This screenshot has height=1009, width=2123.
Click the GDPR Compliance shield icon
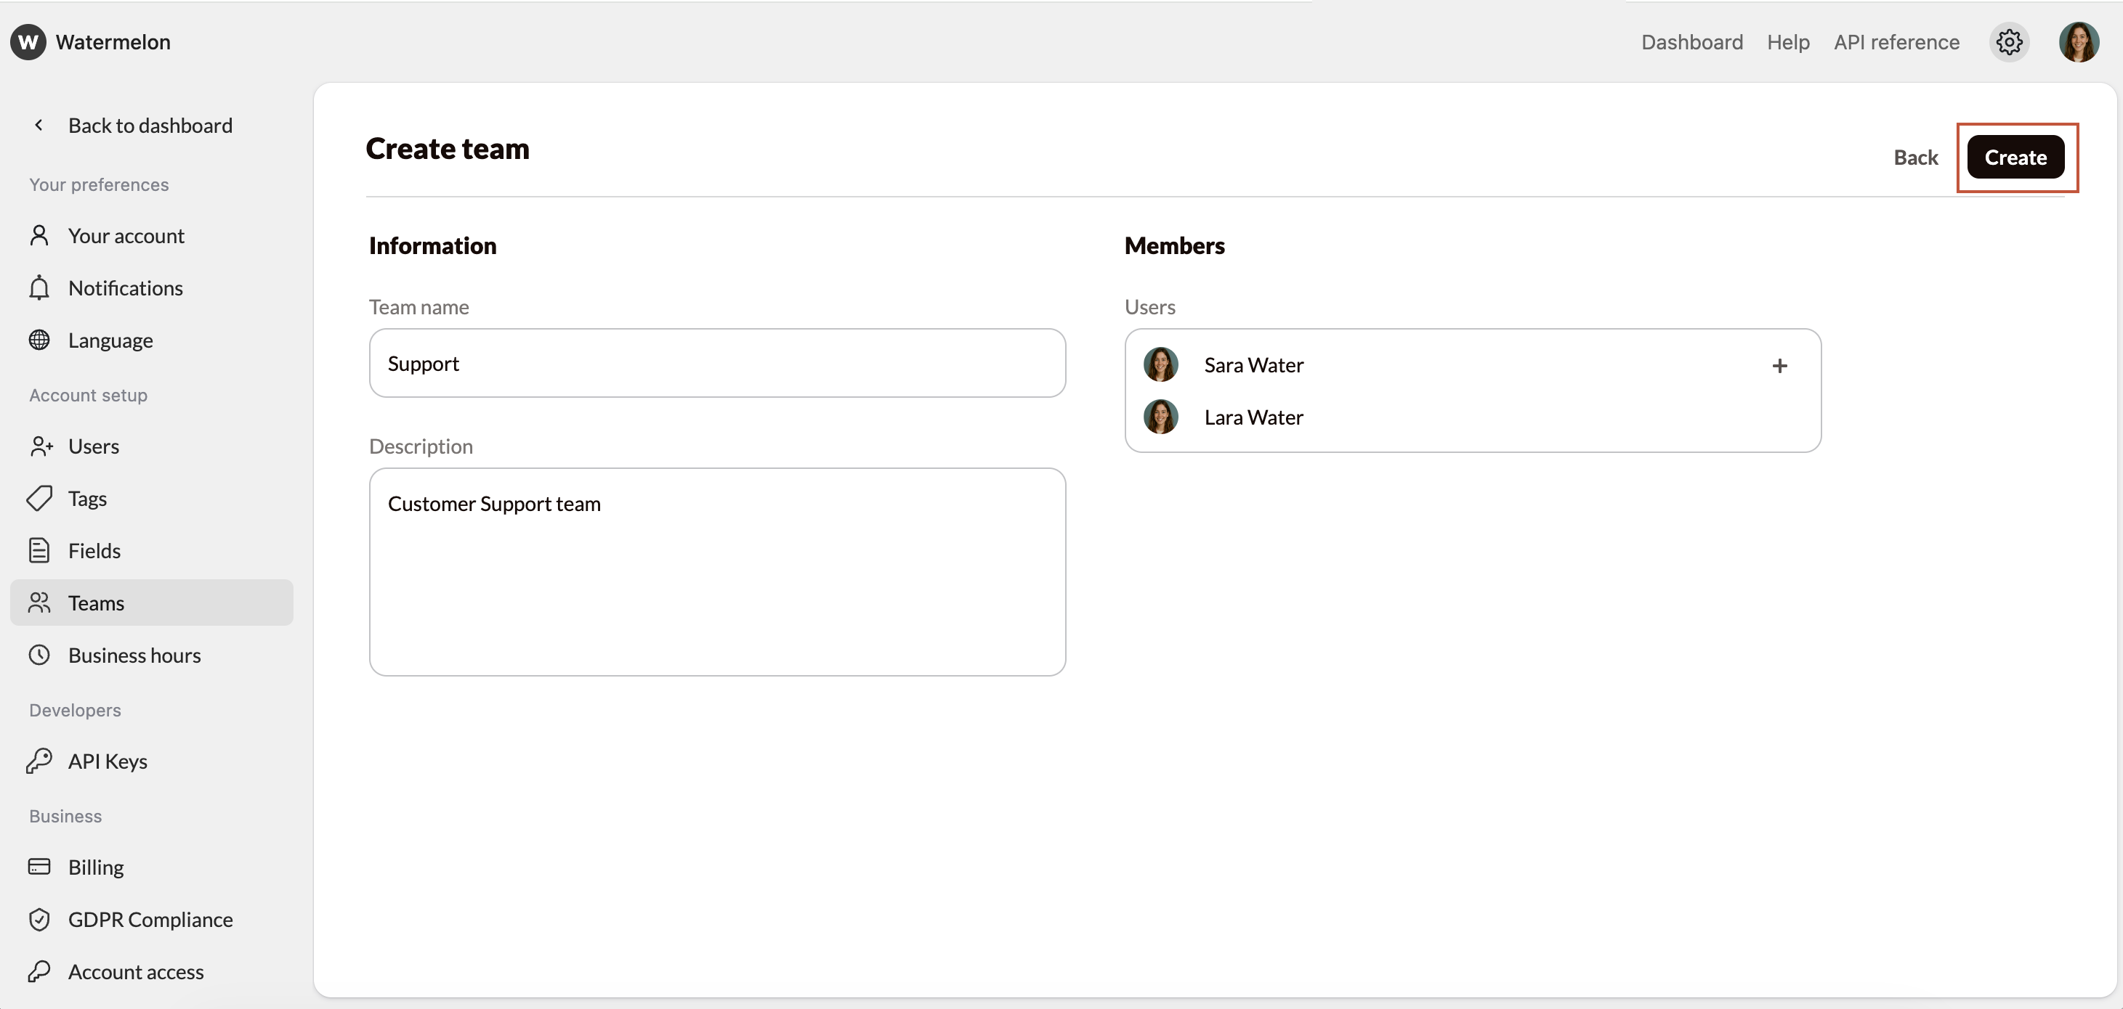[39, 919]
